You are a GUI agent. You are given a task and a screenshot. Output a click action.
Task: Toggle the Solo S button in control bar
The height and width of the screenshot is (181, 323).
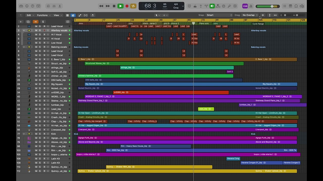[x=235, y=6]
